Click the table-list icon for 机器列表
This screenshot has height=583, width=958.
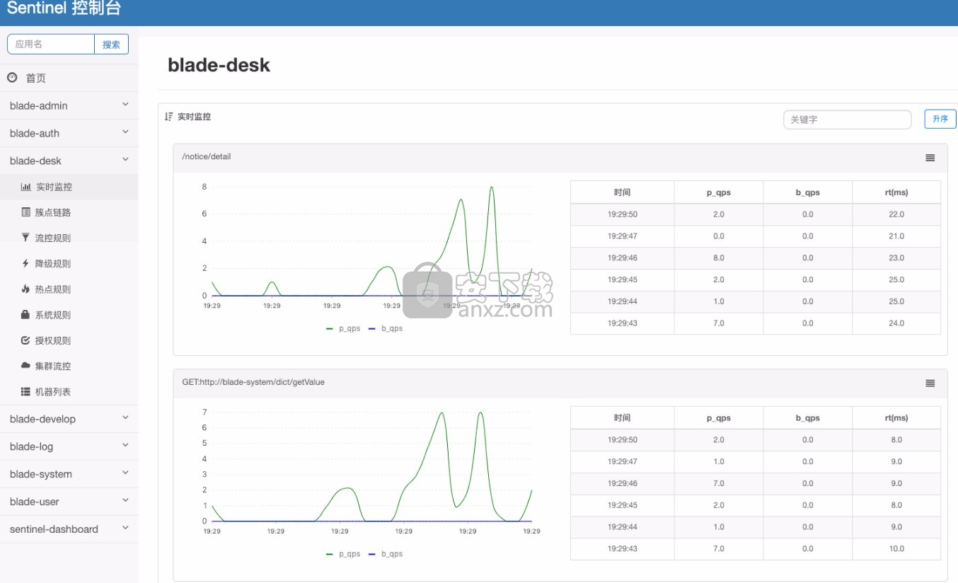[26, 391]
